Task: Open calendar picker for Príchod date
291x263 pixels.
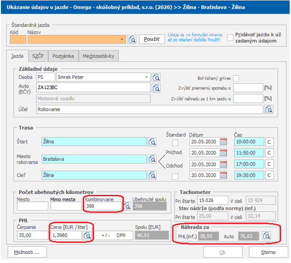Action: 223,153
